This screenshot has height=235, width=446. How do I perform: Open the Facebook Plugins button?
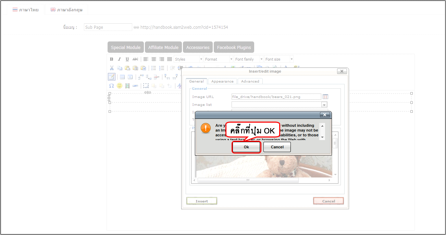pyautogui.click(x=234, y=47)
